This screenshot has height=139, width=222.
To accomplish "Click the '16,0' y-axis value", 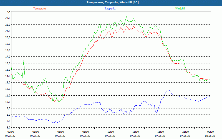I will (x=8, y=63).
